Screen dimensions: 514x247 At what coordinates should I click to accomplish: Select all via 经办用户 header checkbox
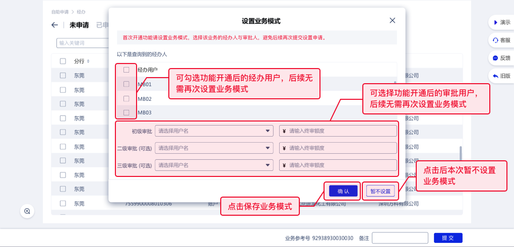pyautogui.click(x=126, y=70)
